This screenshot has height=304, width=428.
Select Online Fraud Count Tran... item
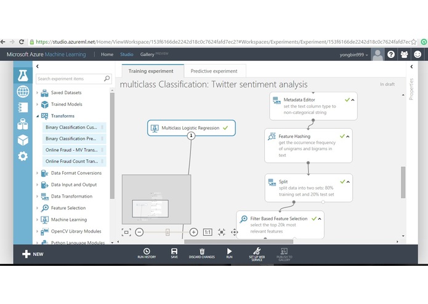(x=74, y=161)
